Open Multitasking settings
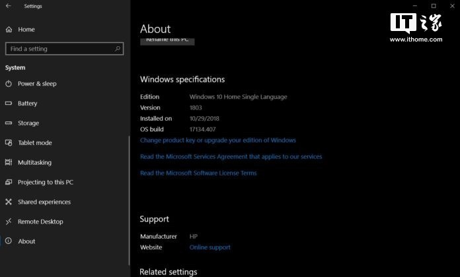This screenshot has height=277, width=460. [x=34, y=162]
